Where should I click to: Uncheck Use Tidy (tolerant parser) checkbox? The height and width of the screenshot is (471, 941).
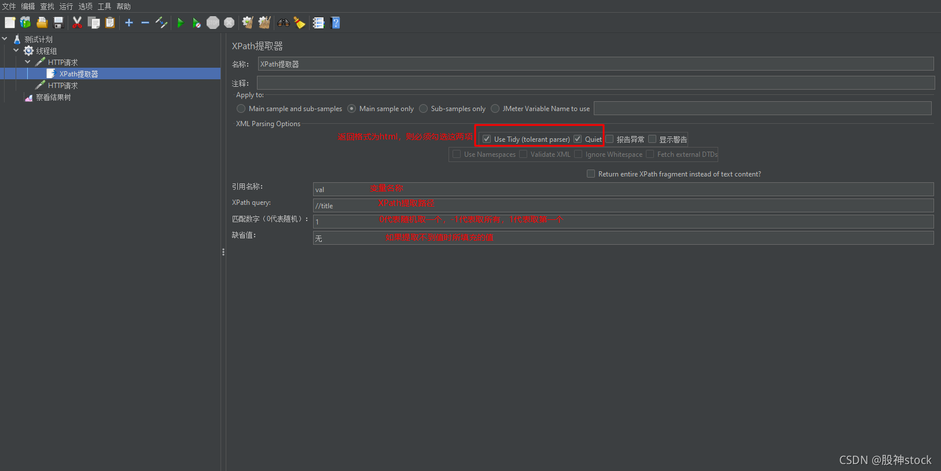(487, 139)
